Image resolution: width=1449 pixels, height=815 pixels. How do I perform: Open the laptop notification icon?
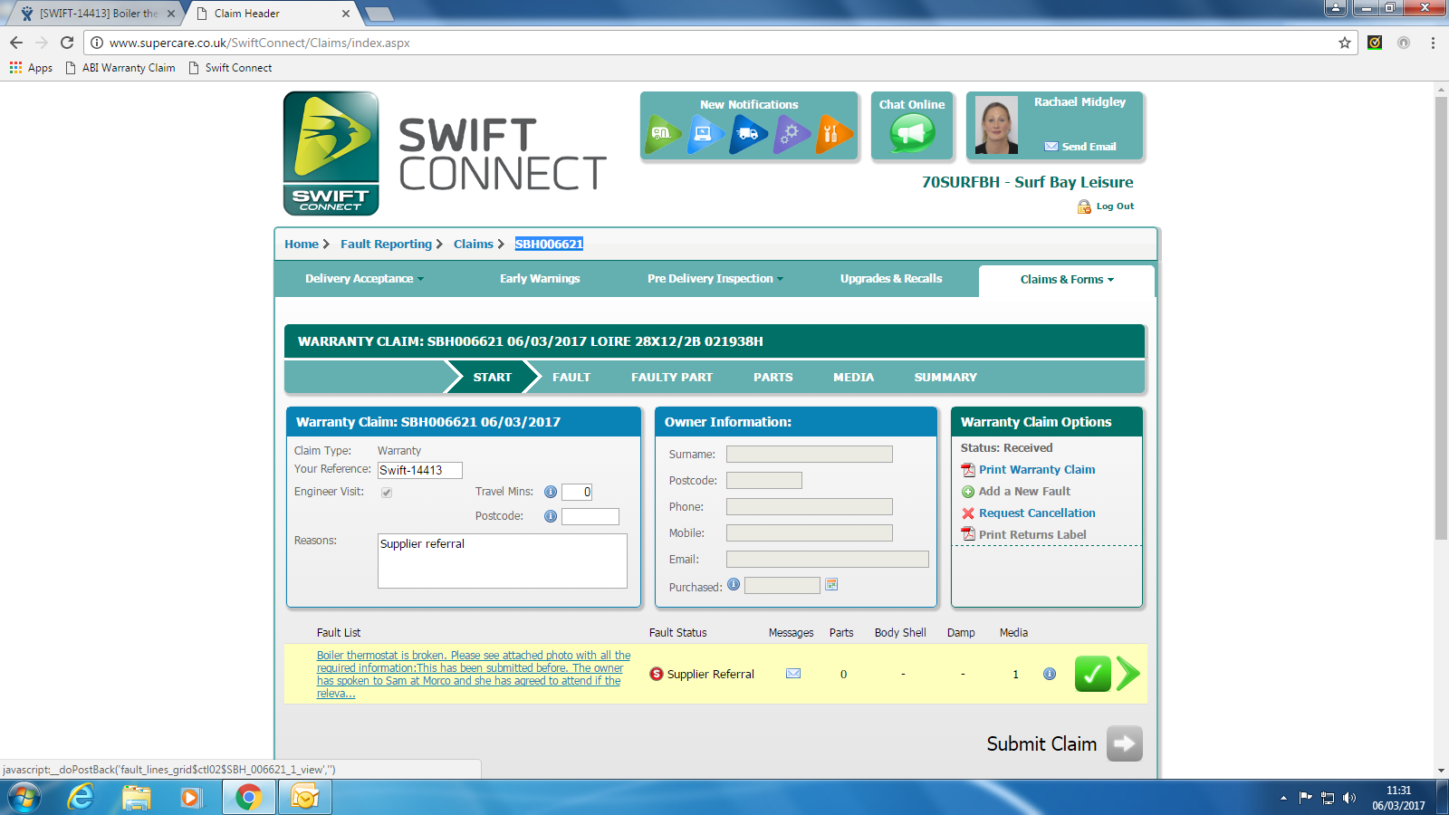(705, 134)
